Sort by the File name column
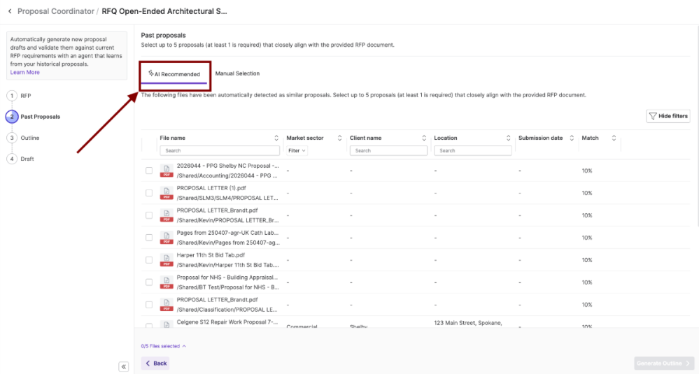 pyautogui.click(x=276, y=138)
